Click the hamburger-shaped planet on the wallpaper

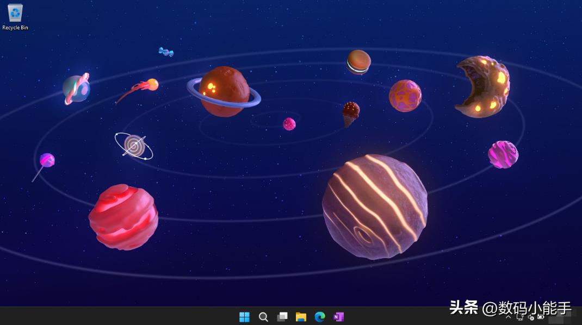pyautogui.click(x=358, y=61)
